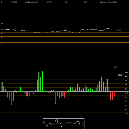Select the 'SI & MR' header text
Image resolution: width=129 pixels, height=129 pixels.
(x=14, y=2)
